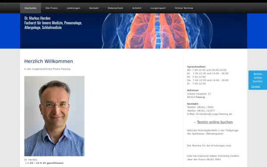Click the Untere Hauptstr. 27 address line
267x167 pixels.
point(199,94)
